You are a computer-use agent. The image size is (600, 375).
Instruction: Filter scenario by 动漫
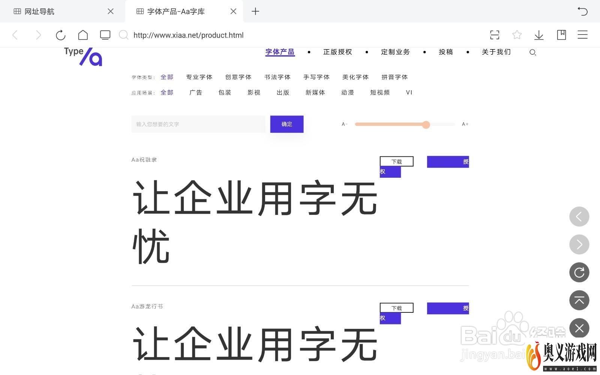point(348,92)
